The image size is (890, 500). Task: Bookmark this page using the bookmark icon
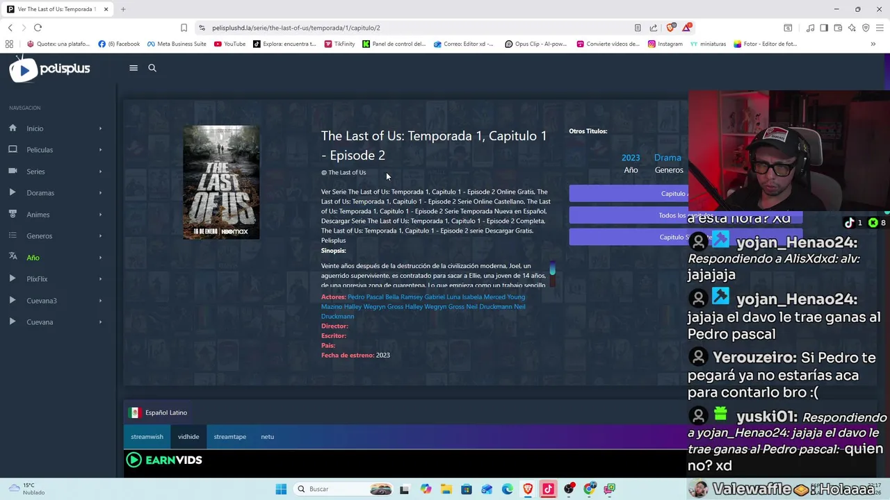[x=184, y=28]
